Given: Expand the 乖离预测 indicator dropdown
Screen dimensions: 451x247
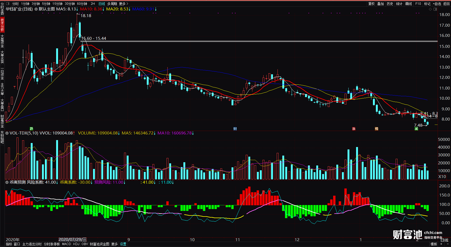Looking at the screenshot, I should (x=7, y=182).
